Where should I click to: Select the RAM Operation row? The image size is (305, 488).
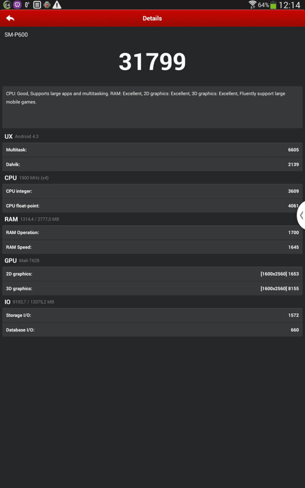click(152, 233)
